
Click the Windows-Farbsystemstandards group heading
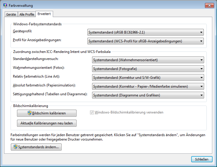pos(37,24)
